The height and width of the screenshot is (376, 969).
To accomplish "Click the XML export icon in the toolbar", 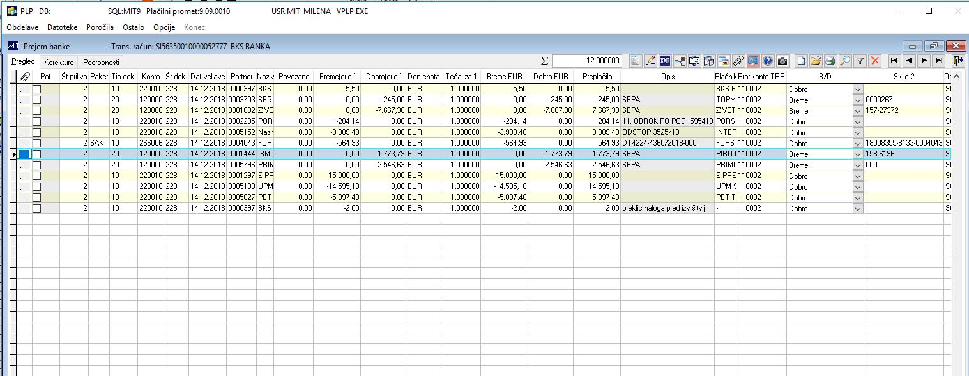I will pyautogui.click(x=665, y=61).
